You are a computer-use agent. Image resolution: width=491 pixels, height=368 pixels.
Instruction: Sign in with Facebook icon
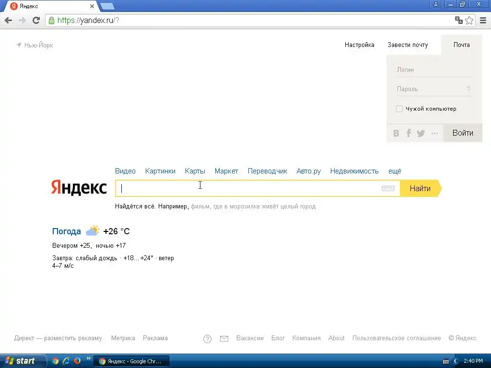pyautogui.click(x=409, y=133)
